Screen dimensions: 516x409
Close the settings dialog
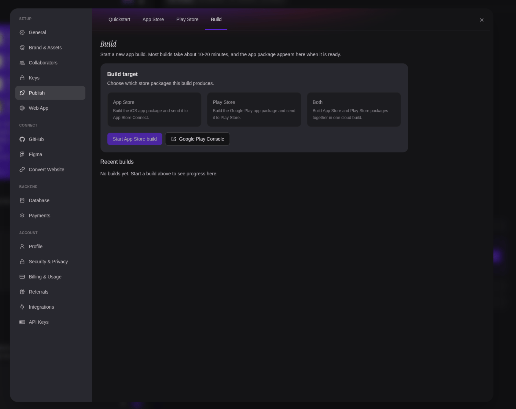click(481, 20)
